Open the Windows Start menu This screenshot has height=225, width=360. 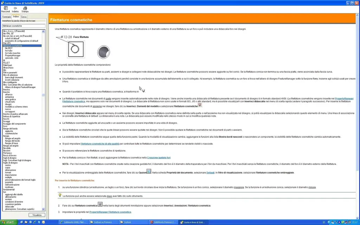point(8,222)
